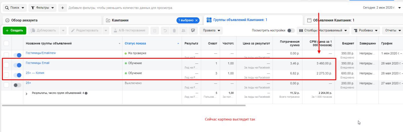Image resolution: width=403 pixels, height=132 pixels.
Task: Click the export/share icon in toolbar
Action: pyautogui.click(x=193, y=30)
